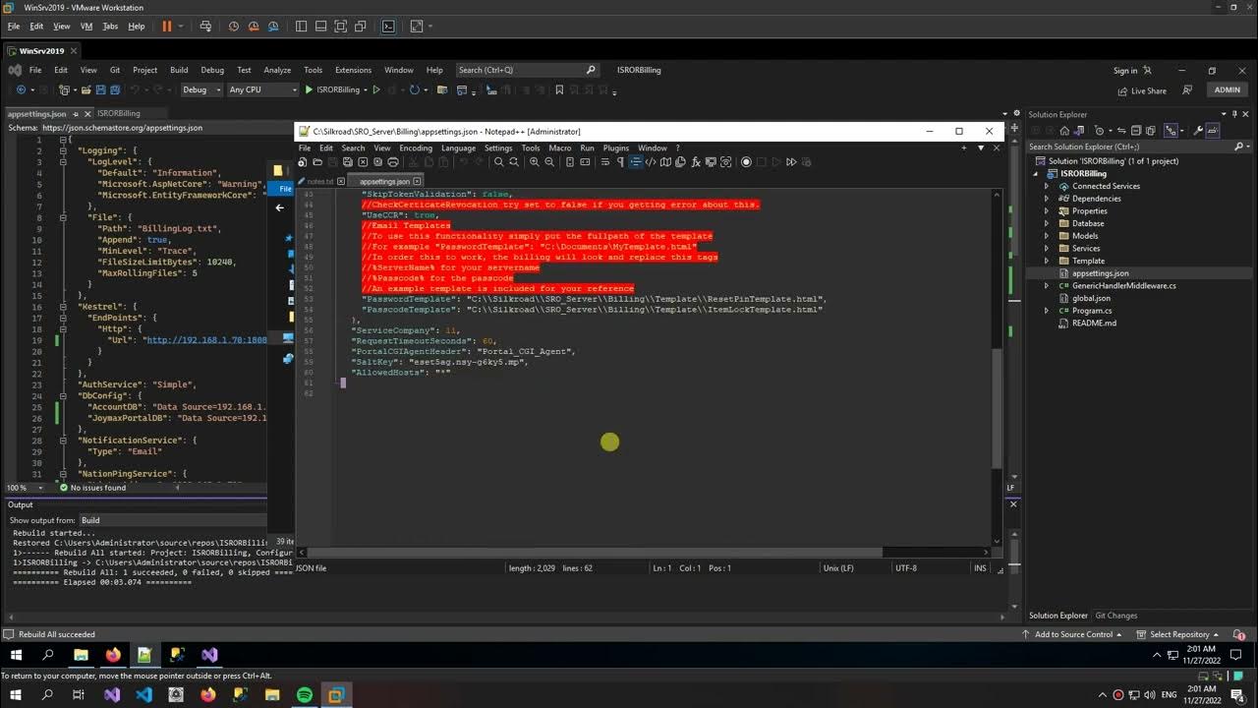Click Save All icon in Visual Studio toolbar

[x=115, y=89]
